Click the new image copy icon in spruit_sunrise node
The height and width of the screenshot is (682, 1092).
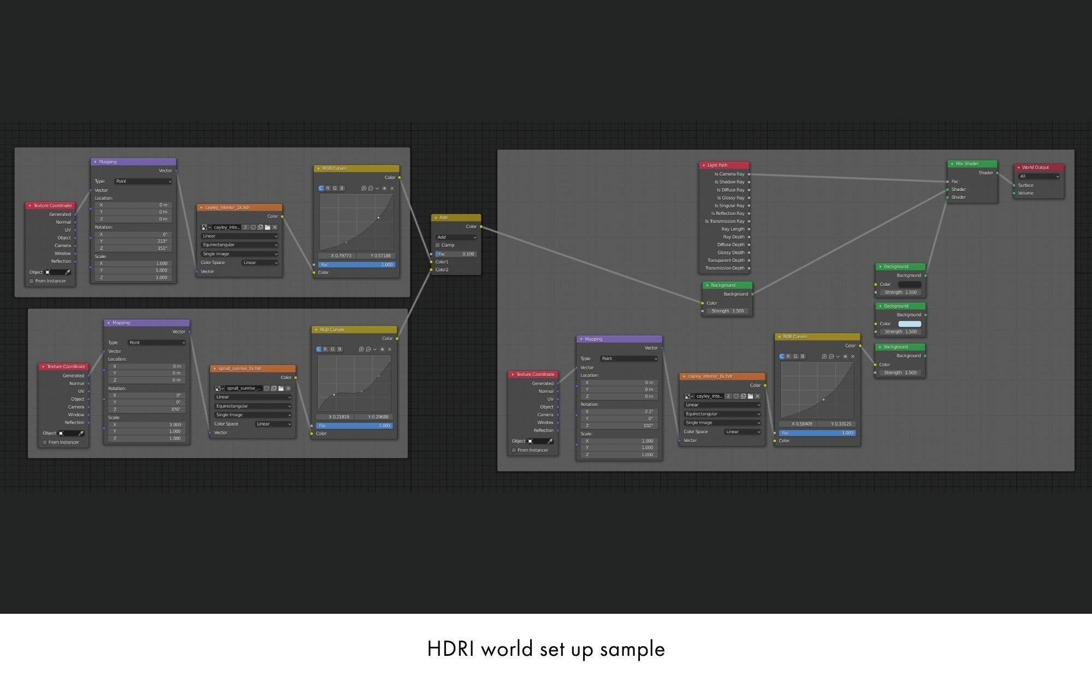[x=274, y=388]
